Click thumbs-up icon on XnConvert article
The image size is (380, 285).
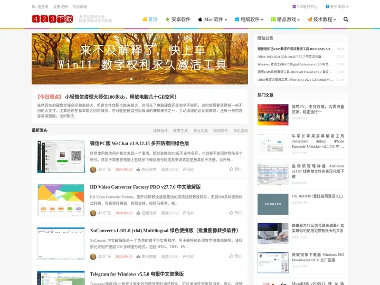[231, 256]
